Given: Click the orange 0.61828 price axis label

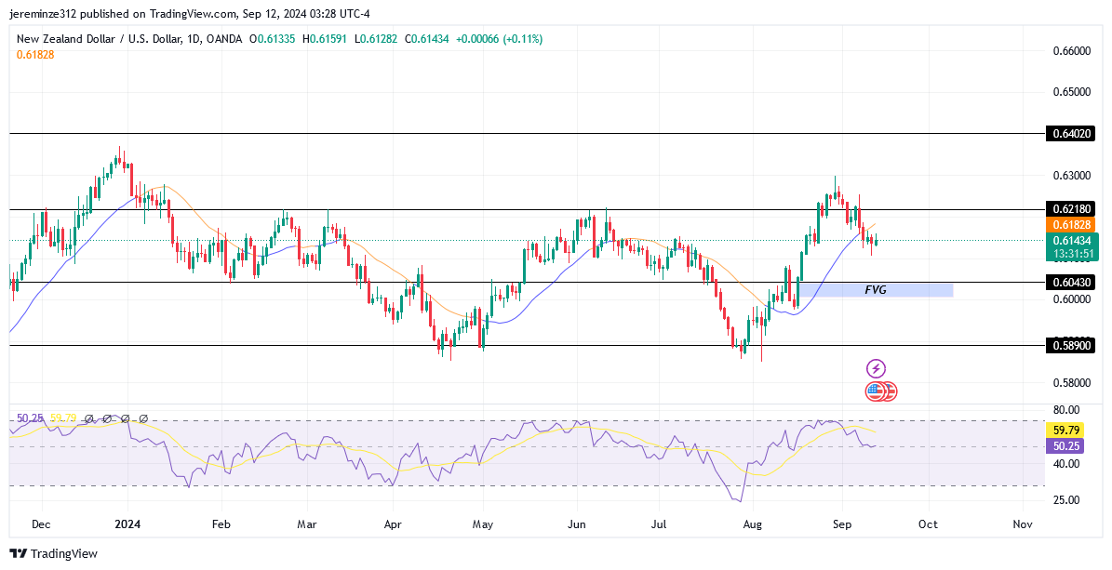Looking at the screenshot, I should pos(1072,225).
